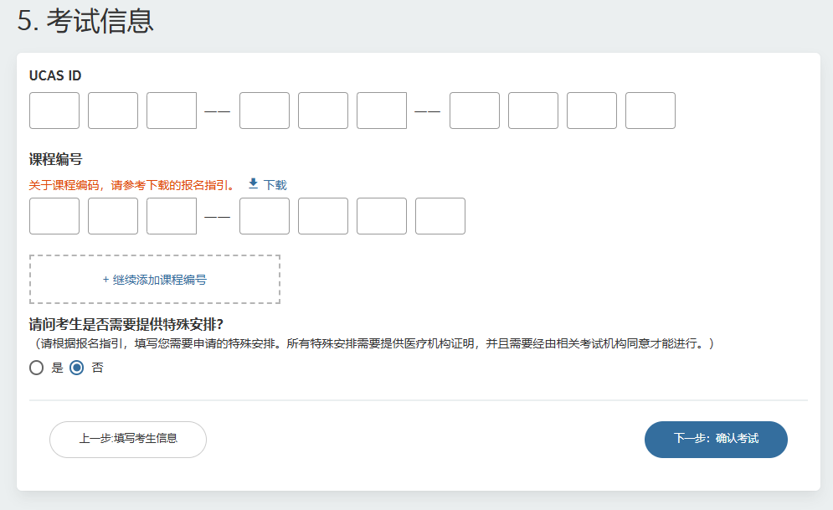
Task: Click the last 课程编号 input box
Action: (440, 215)
